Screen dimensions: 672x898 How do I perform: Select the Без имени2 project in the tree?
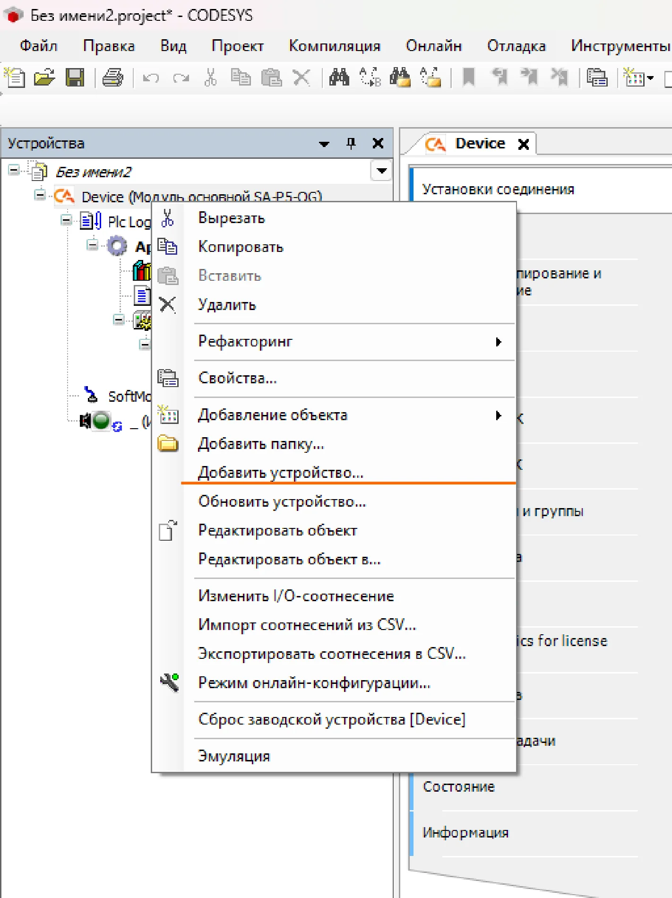pos(94,172)
